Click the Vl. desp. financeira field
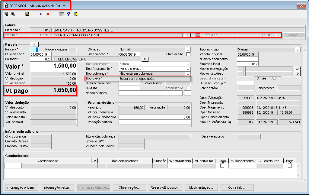This screenshot has height=195, width=309. pyautogui.click(x=155, y=117)
